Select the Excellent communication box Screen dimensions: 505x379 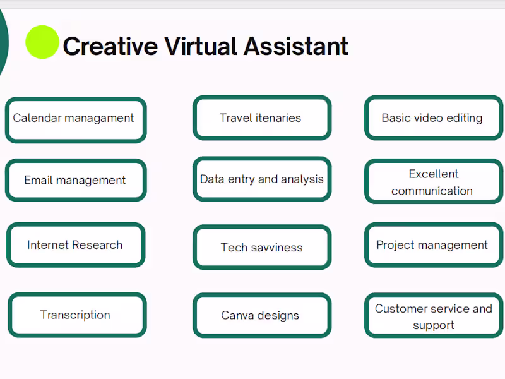coord(432,182)
